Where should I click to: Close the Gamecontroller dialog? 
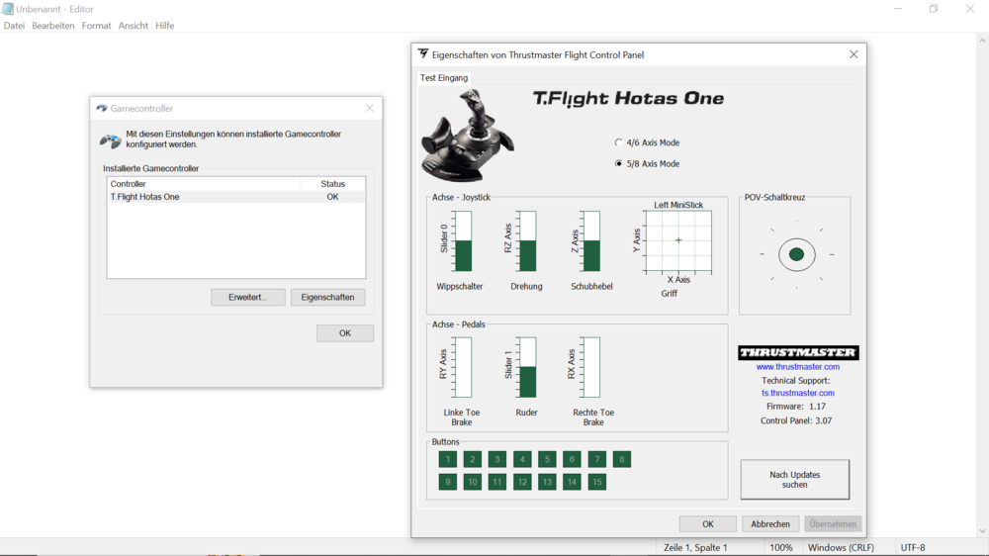[x=370, y=109]
